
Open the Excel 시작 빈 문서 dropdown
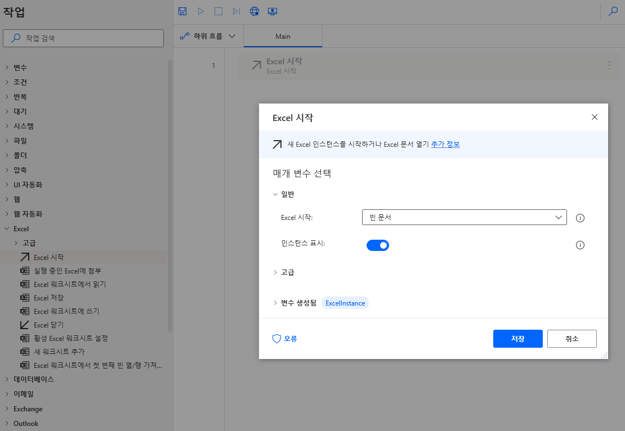464,217
